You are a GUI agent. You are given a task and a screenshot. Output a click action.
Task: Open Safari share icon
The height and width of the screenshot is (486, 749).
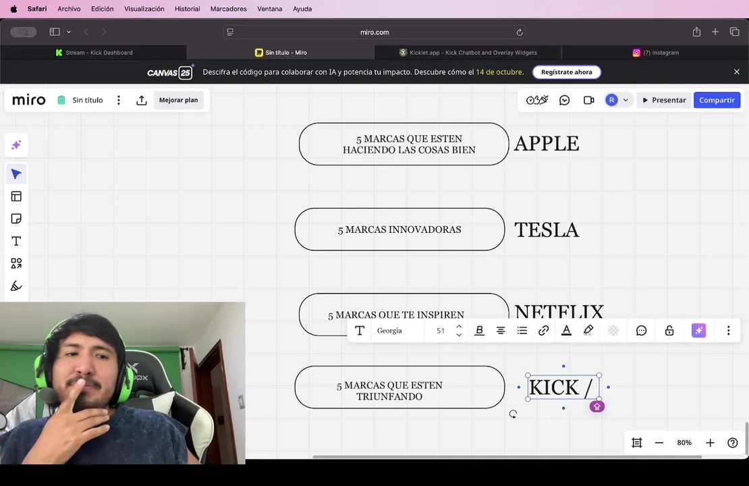[696, 32]
